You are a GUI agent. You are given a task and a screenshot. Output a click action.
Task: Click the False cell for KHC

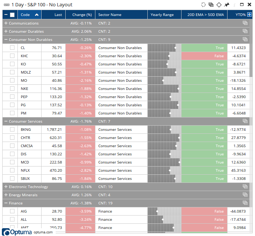(x=204, y=56)
